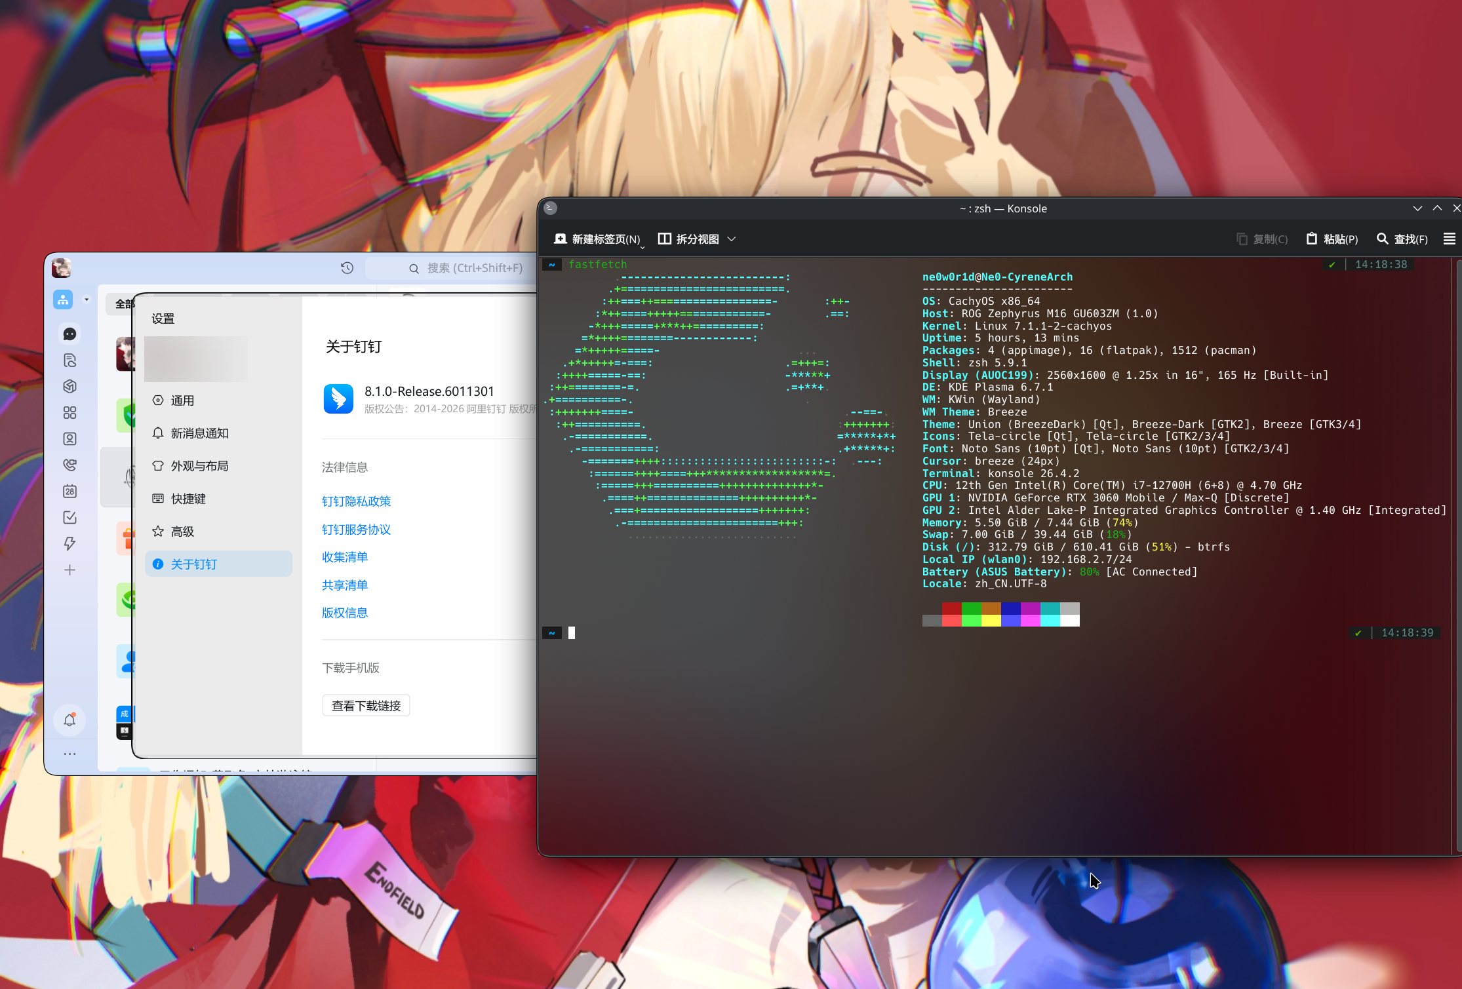Viewport: 1462px width, 989px height.
Task: Click the version text 8.1.0-Release.6011301
Action: pos(429,391)
